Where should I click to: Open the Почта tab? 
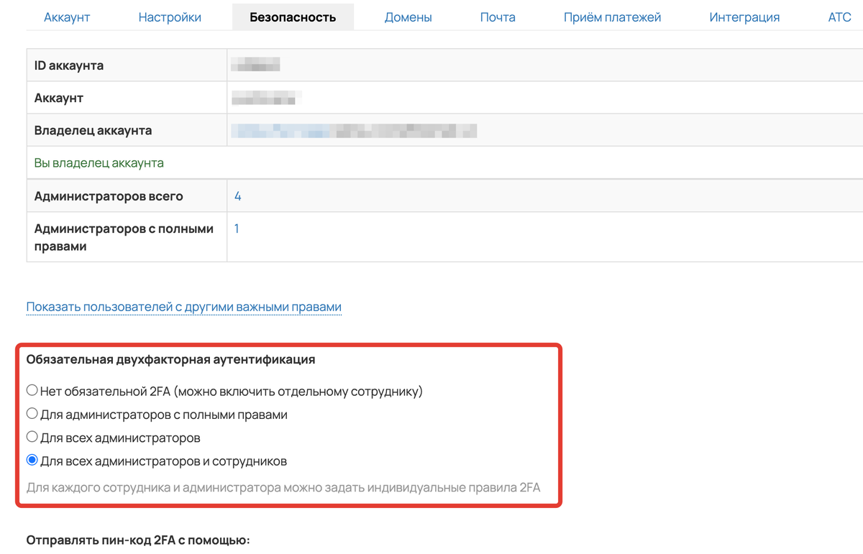(498, 17)
